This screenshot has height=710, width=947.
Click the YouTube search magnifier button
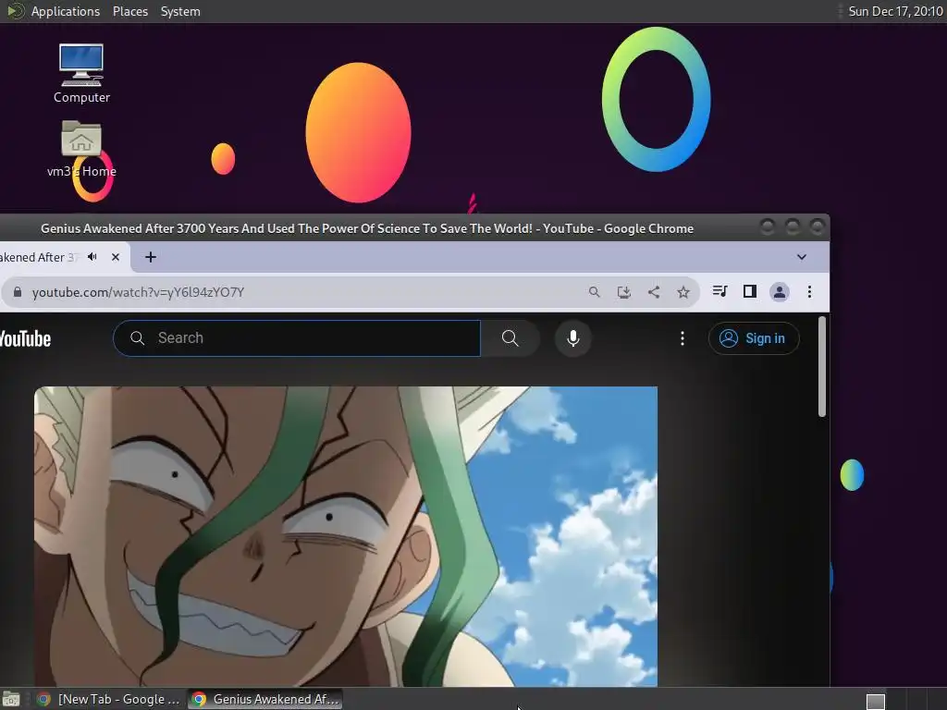[510, 338]
